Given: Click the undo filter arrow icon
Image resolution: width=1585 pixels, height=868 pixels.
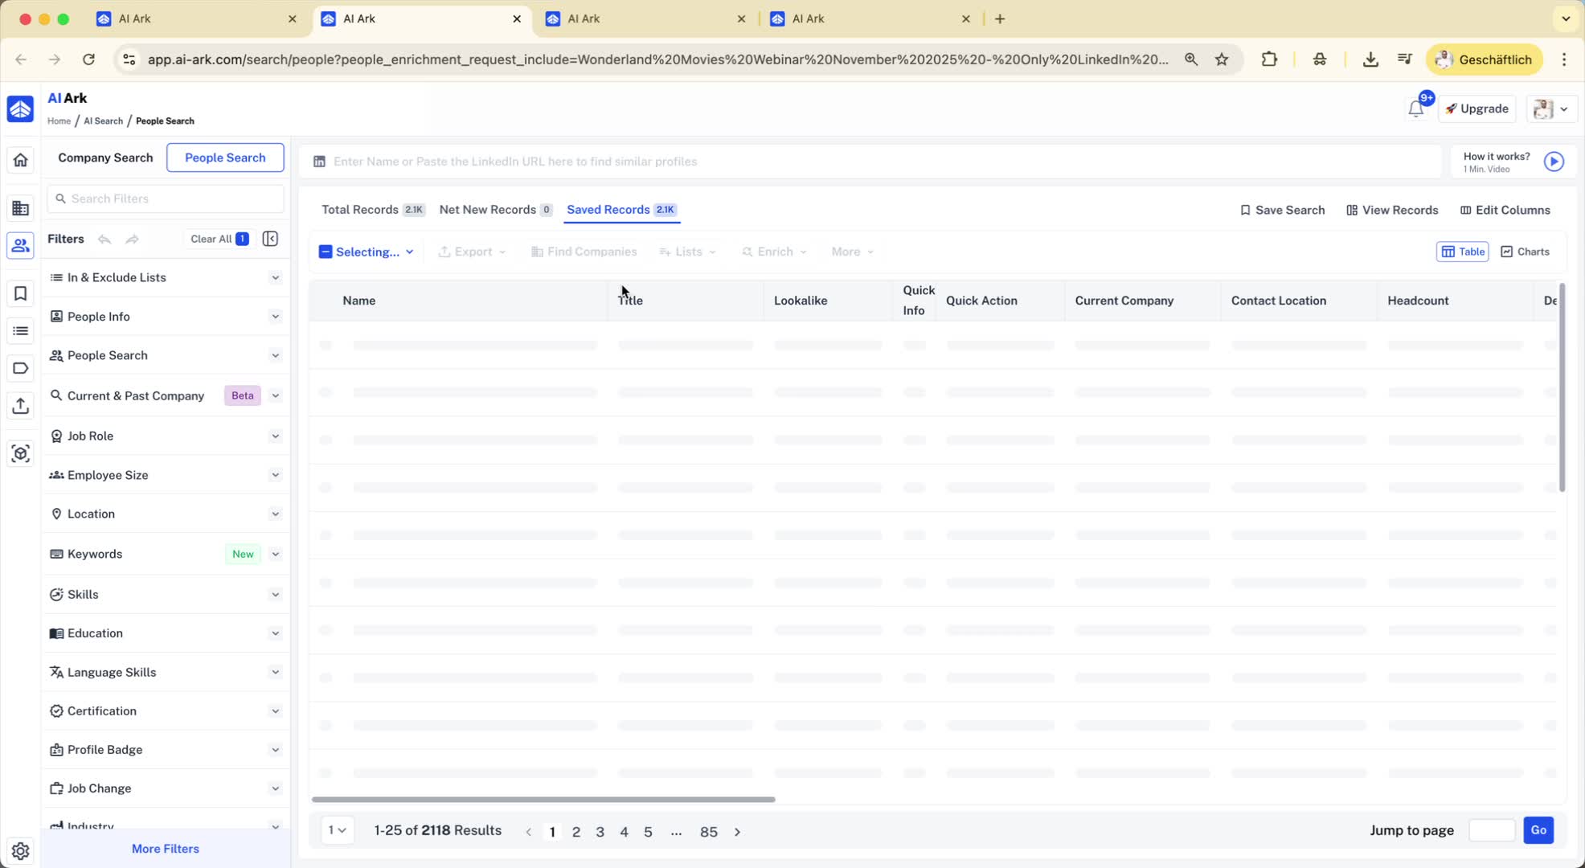Looking at the screenshot, I should 104,240.
